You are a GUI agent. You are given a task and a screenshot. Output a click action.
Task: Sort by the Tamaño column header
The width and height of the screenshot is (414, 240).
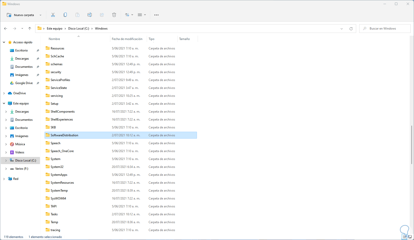(184, 39)
